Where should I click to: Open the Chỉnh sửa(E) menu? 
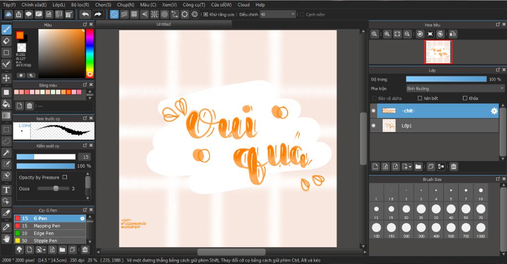(34, 5)
